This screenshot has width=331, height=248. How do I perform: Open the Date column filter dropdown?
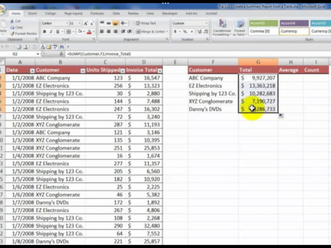[32, 71]
